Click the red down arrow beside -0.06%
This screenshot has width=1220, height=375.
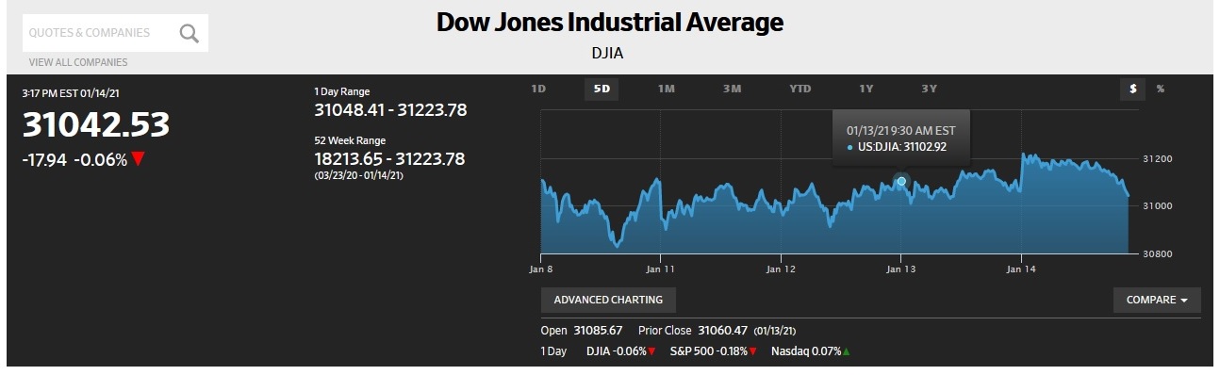pos(139,159)
